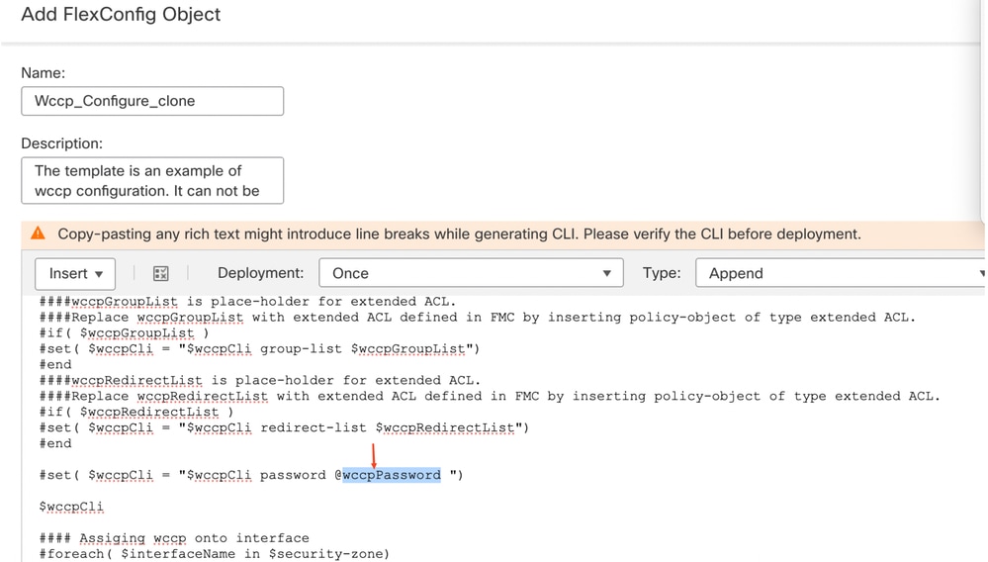Click the 'Deployment:' label
988x562 pixels.
[x=260, y=273]
